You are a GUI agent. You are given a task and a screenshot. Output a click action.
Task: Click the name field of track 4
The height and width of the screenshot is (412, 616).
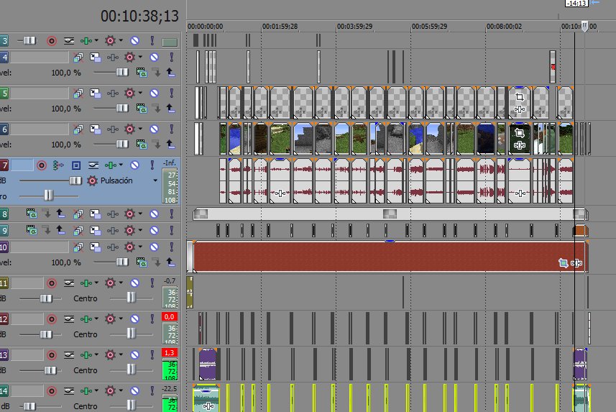[x=40, y=58]
